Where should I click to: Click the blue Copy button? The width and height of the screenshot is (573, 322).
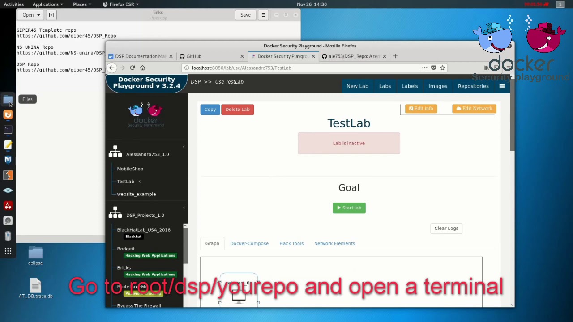210,109
